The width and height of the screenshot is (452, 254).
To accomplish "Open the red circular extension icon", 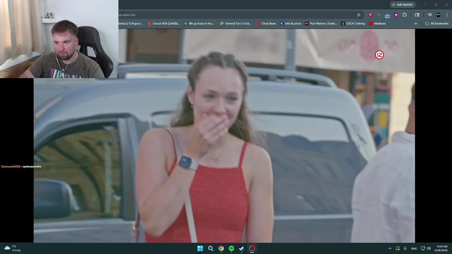I will pyautogui.click(x=370, y=15).
